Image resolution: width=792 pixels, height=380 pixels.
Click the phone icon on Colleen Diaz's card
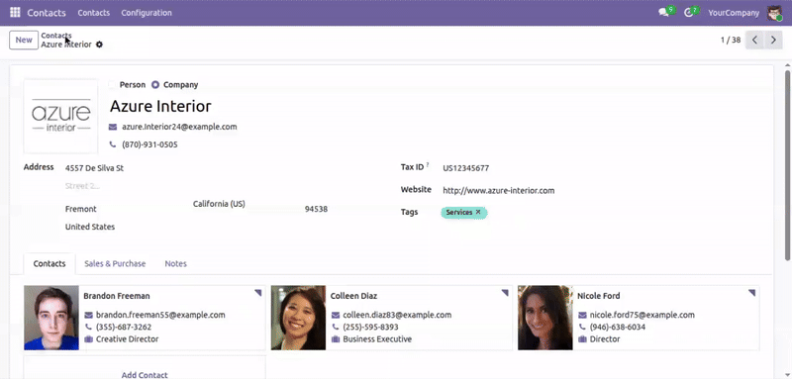coord(336,327)
